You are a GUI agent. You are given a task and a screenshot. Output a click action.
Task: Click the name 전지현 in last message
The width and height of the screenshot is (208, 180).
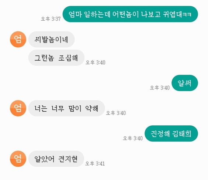tap(68, 159)
